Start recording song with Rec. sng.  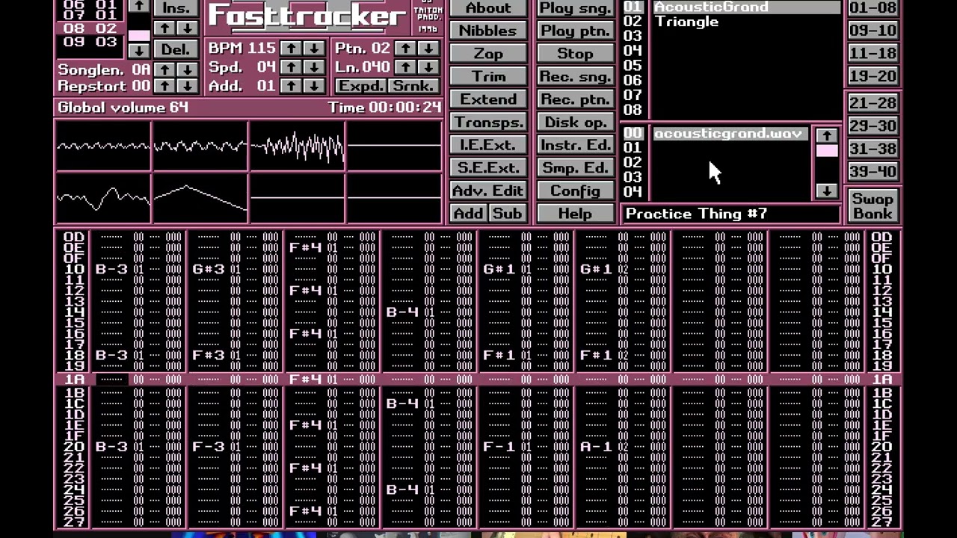[x=575, y=76]
